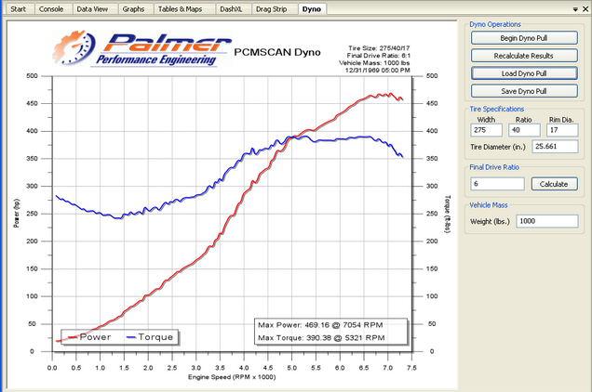Image resolution: width=592 pixels, height=392 pixels.
Task: Open the Drag Strip tab
Action: point(272,9)
